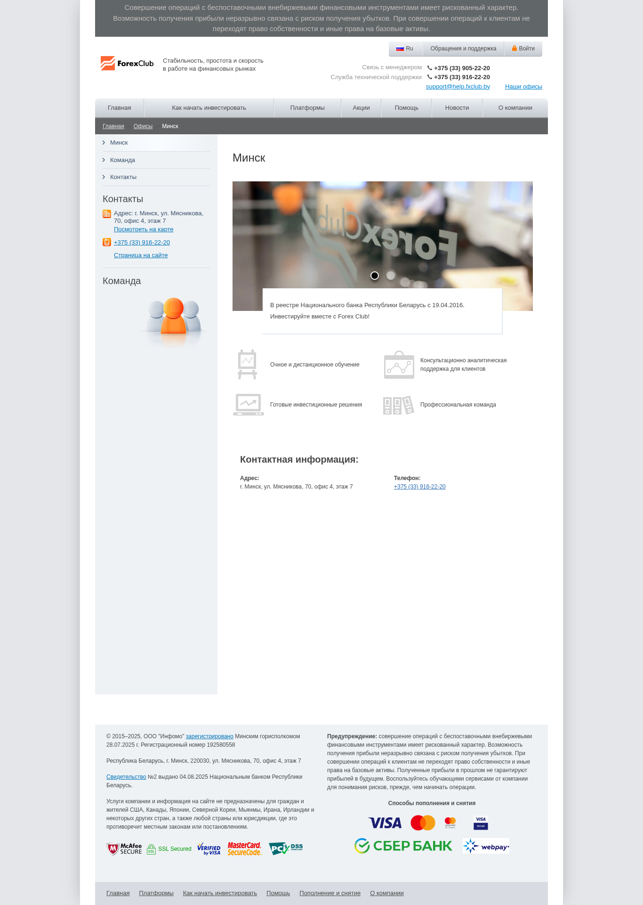Open the Свидетельство footer link
This screenshot has width=643, height=905.
click(x=126, y=777)
